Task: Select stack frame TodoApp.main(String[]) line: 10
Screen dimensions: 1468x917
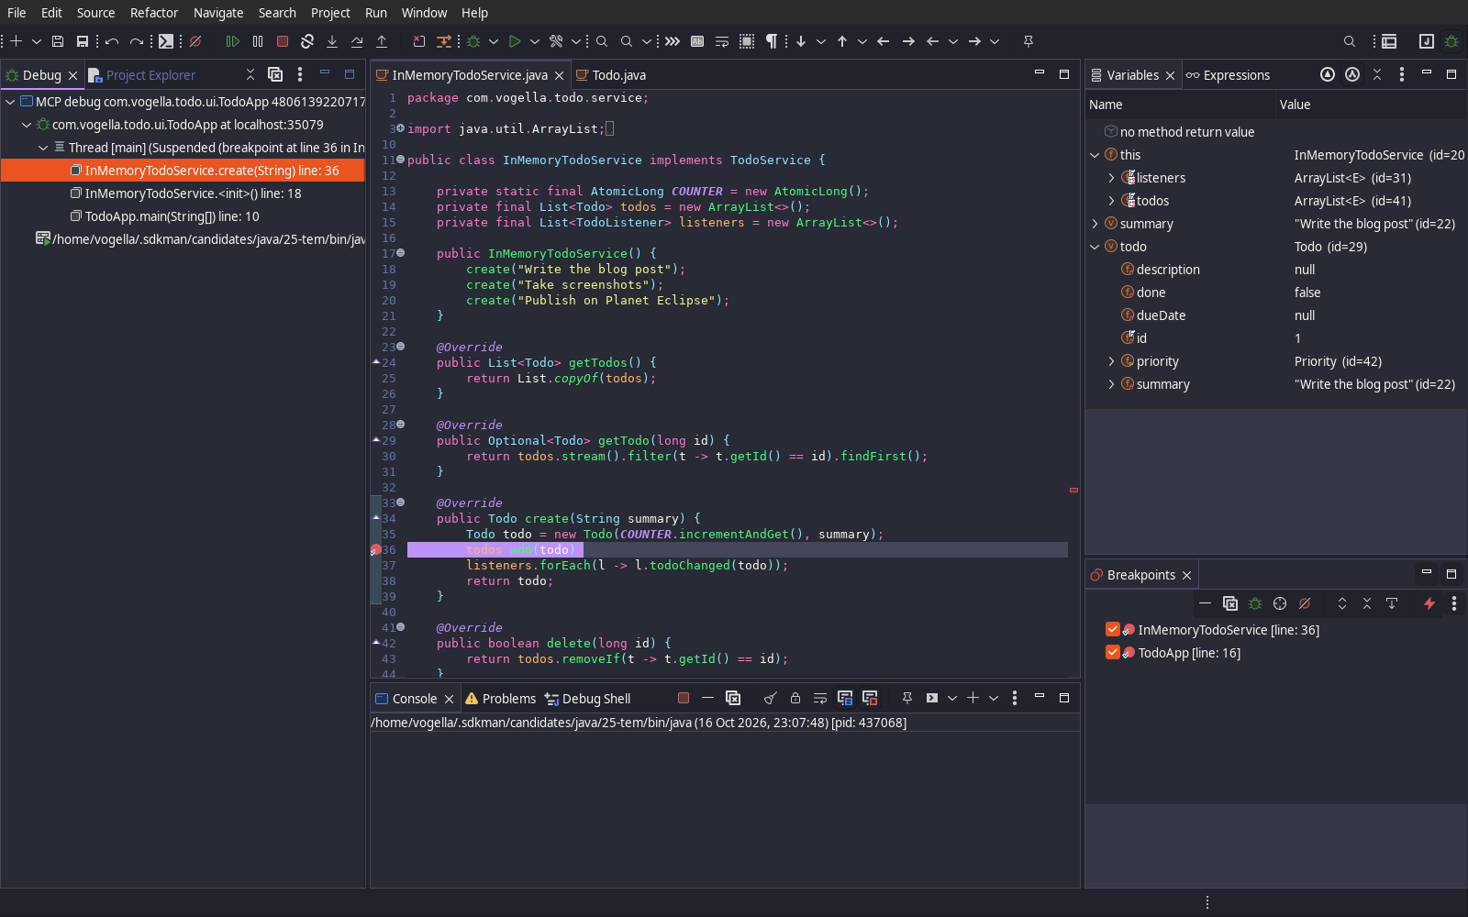Action: [172, 216]
